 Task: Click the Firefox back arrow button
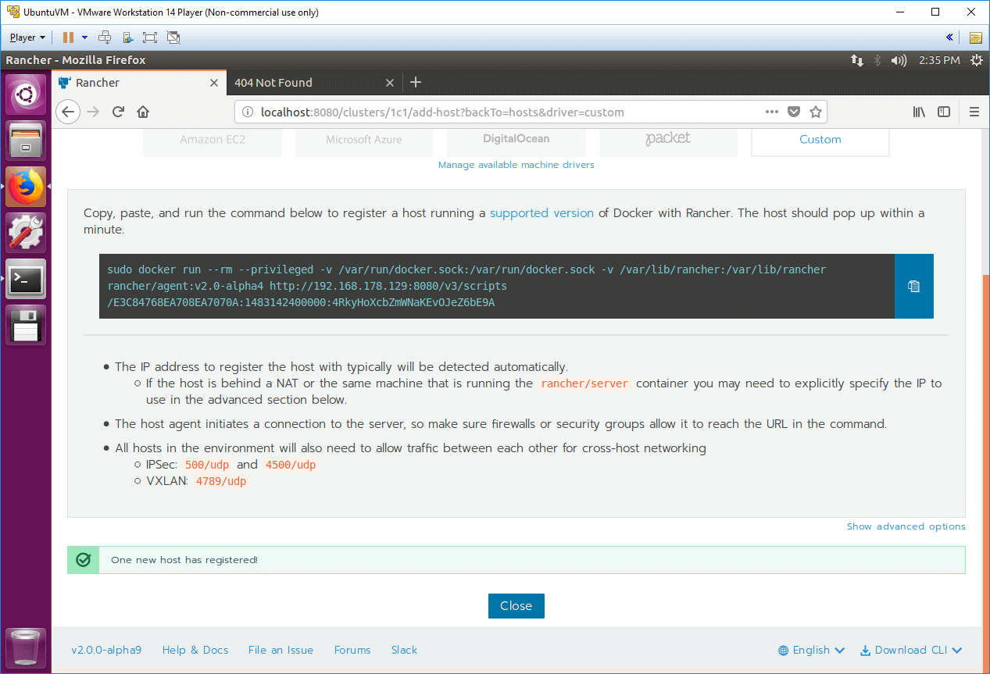point(68,112)
